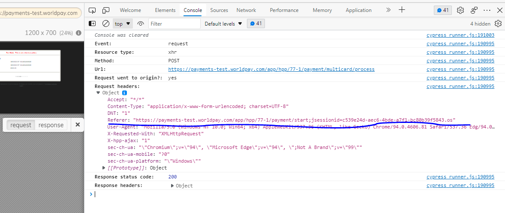Click the 1200 x 700 viewport size
505x213 pixels.
41,33
